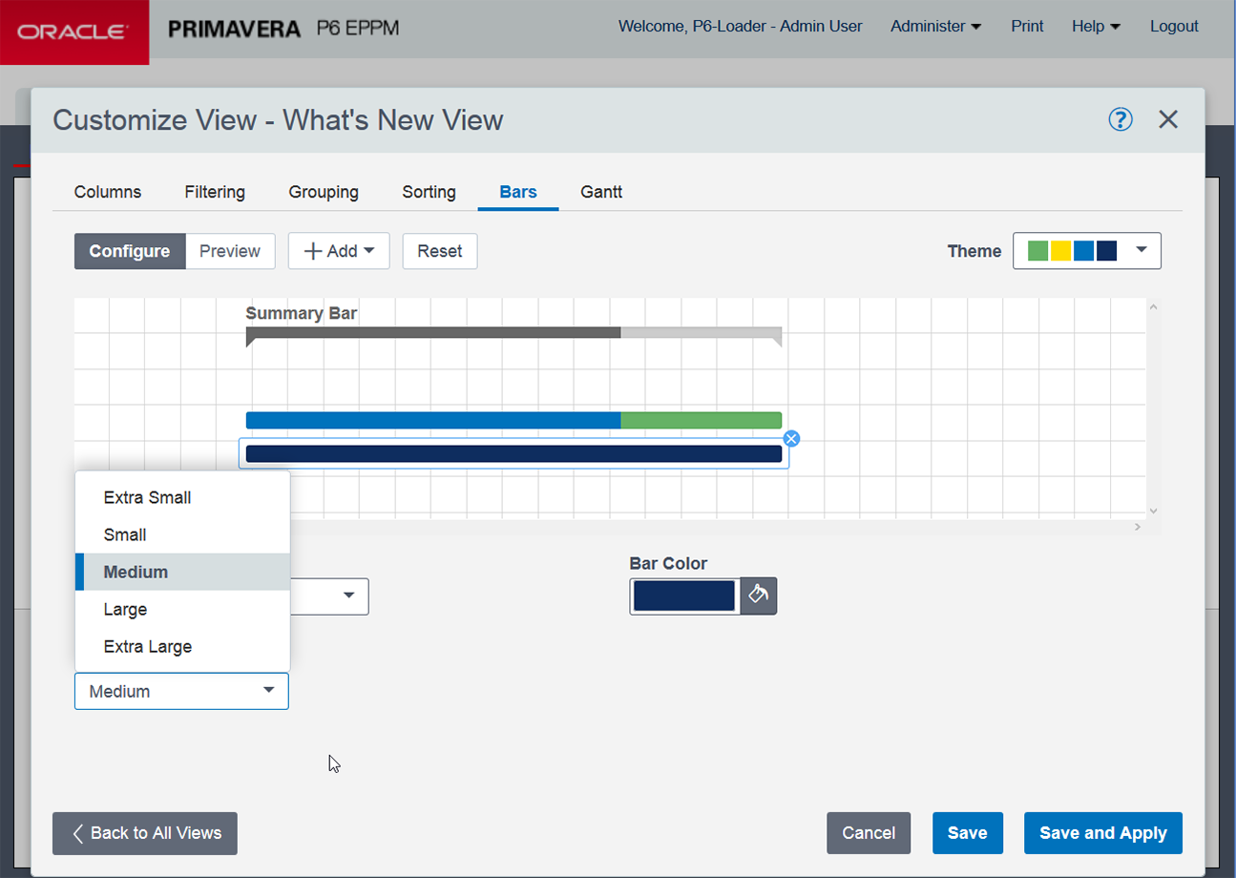Select Extra Small bar size
This screenshot has width=1236, height=878.
click(148, 497)
